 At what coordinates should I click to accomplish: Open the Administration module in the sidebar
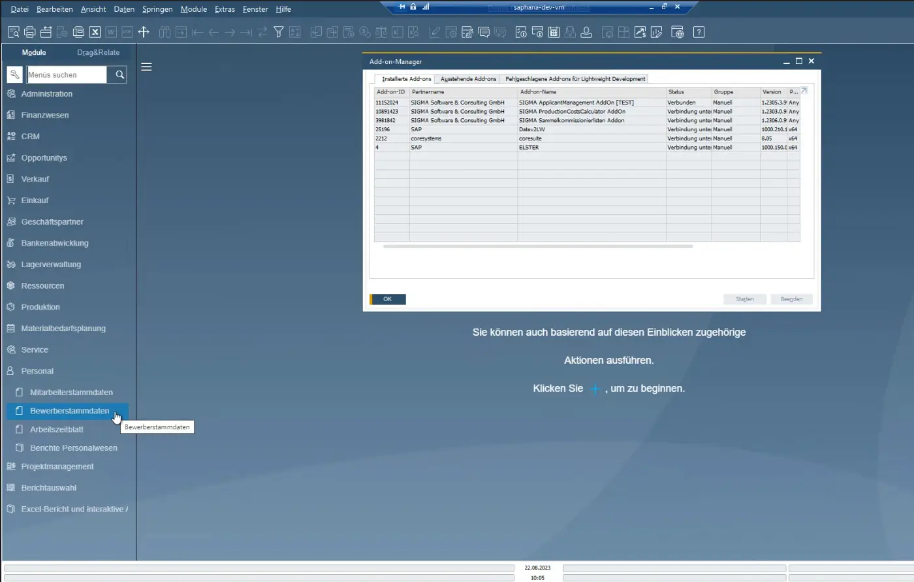click(47, 93)
